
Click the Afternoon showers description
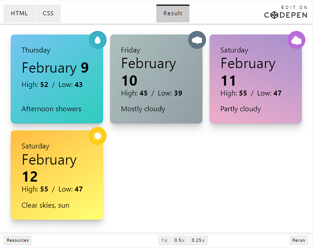[51, 109]
